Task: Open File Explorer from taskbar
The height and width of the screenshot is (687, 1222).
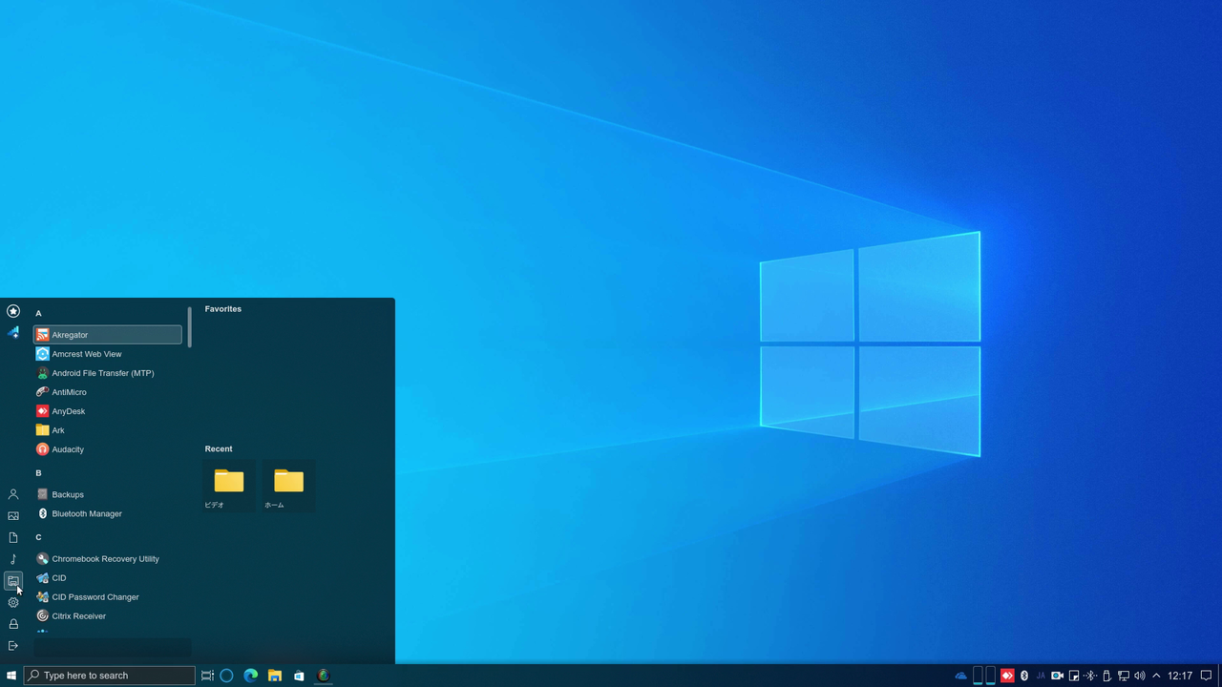Action: [x=275, y=676]
